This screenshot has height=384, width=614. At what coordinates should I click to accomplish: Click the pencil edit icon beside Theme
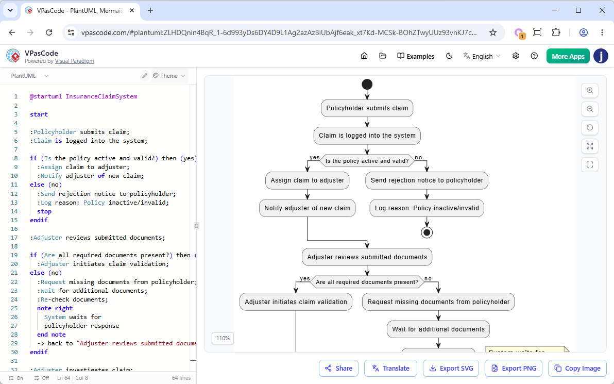click(145, 76)
